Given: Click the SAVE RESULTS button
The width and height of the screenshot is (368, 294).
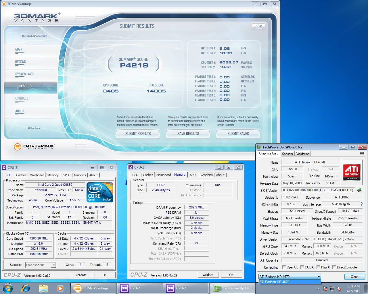Looking at the screenshot, I should [188, 134].
